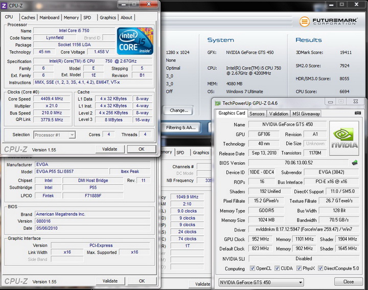Screen dimensions: 368x290
Task: Switch to the Sensors tab in GPU-Z
Action: tap(257, 114)
